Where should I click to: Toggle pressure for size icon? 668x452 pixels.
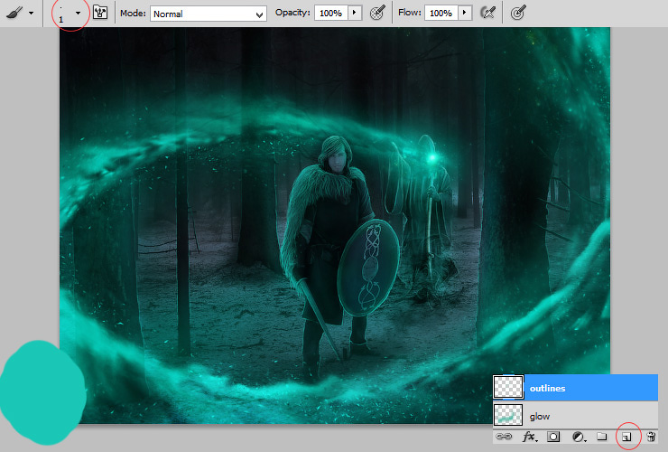(518, 13)
